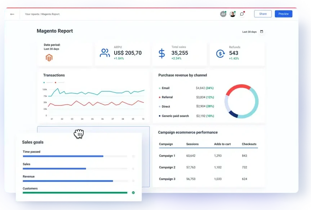Click the Share button
Screen dimensions: 311x210
point(263,14)
